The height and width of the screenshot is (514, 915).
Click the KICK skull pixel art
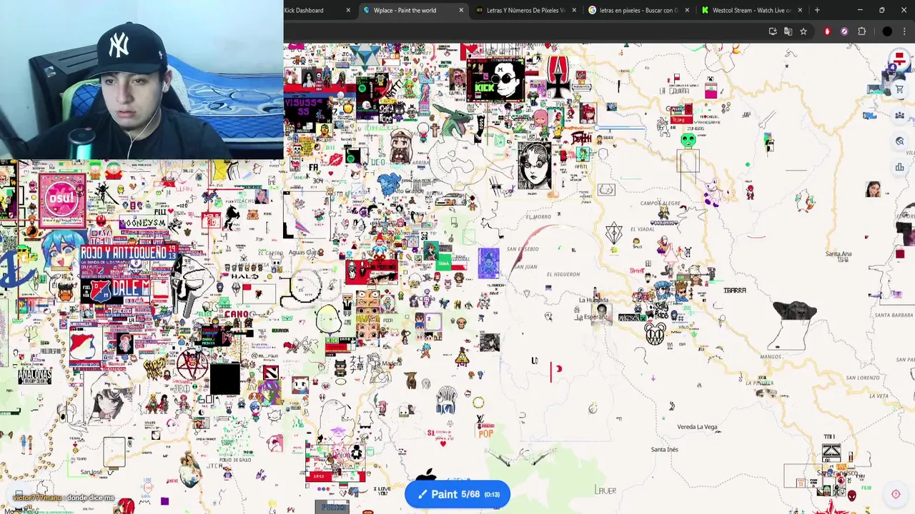tap(496, 80)
